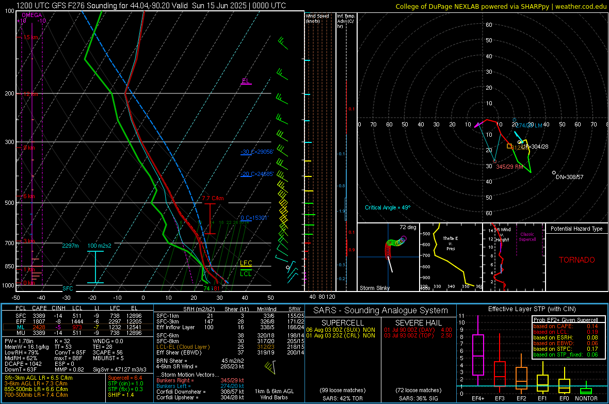
Task: Click the '03 Jul 93 00Z (TOP)' hail analog
Action: 409,335
